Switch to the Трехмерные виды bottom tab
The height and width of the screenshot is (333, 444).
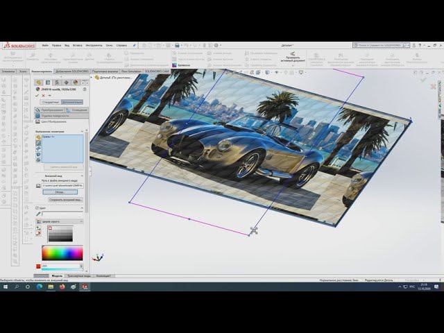[x=78, y=275]
